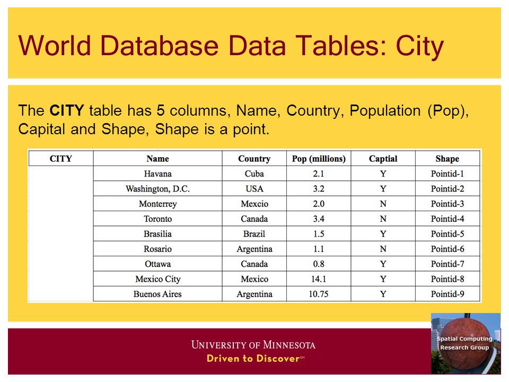Click the Ottawa name cell
Image resolution: width=509 pixels, height=382 pixels.
click(x=157, y=264)
